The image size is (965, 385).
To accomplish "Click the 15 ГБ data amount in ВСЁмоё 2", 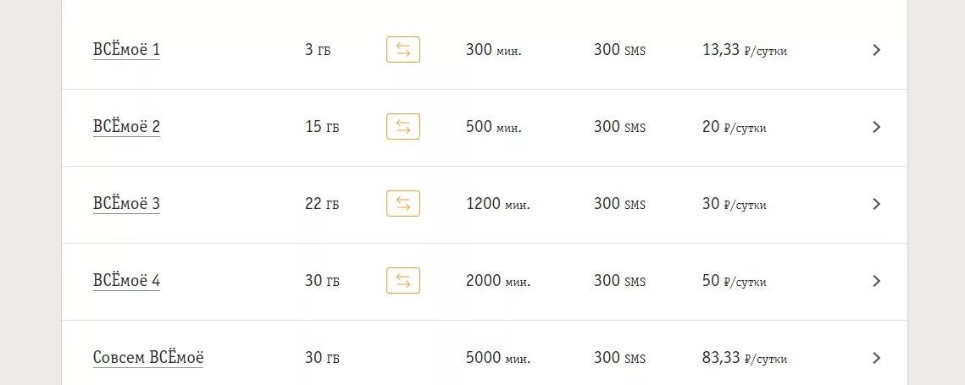I will pos(322,128).
